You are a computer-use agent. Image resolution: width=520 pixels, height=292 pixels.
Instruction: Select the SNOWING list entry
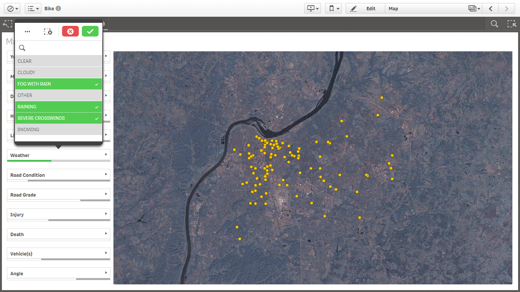click(58, 130)
